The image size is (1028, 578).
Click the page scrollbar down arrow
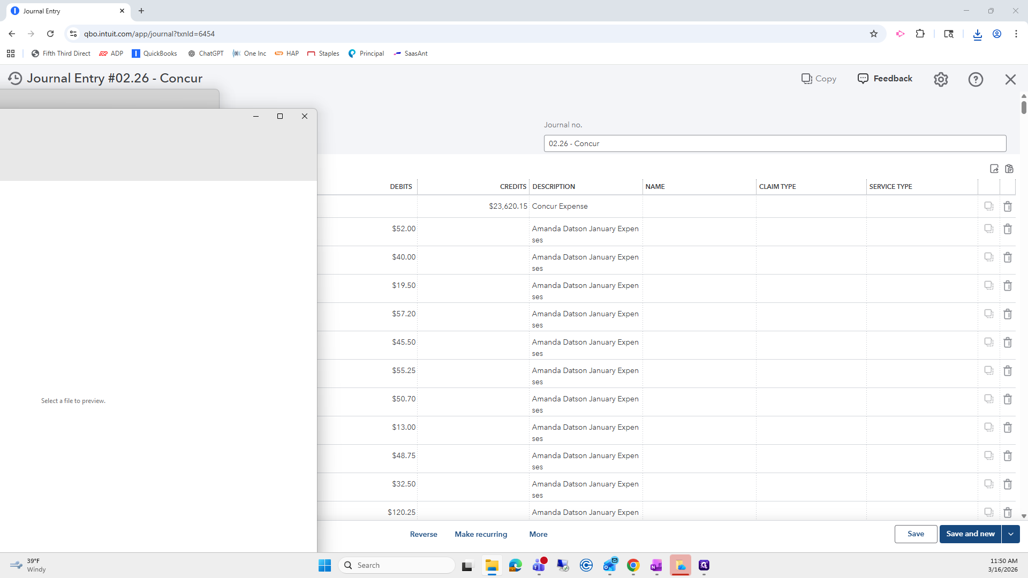pos(1024,516)
